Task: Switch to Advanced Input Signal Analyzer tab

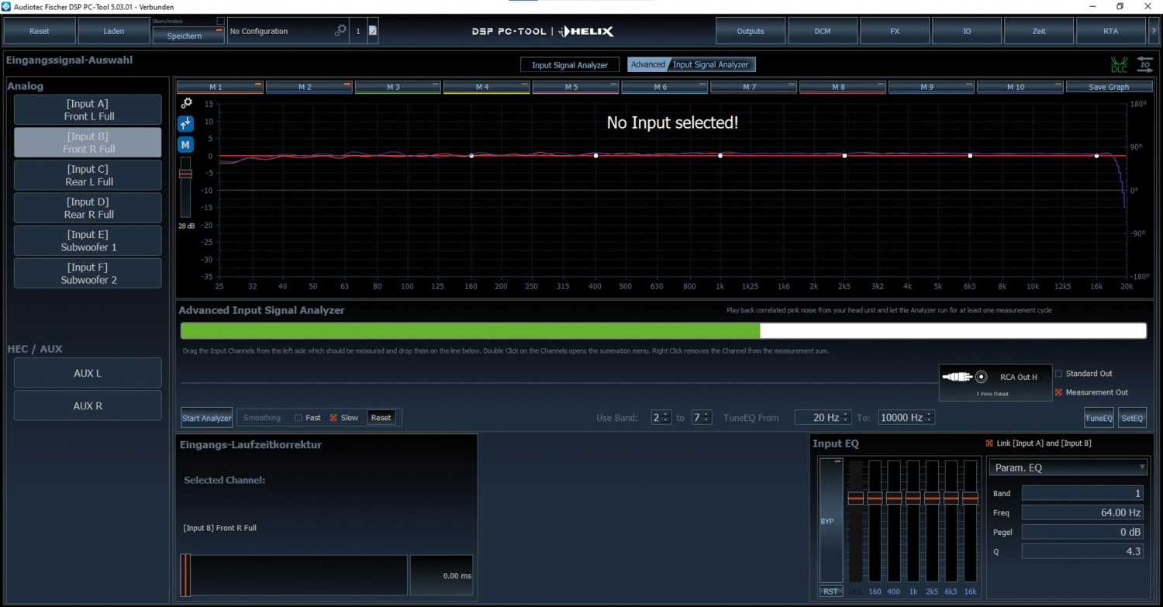Action: pos(691,65)
